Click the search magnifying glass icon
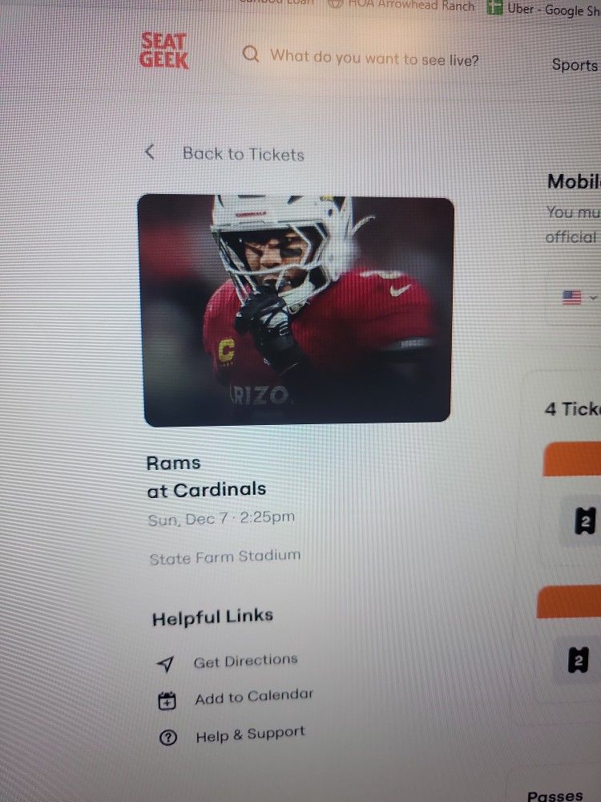 [251, 55]
